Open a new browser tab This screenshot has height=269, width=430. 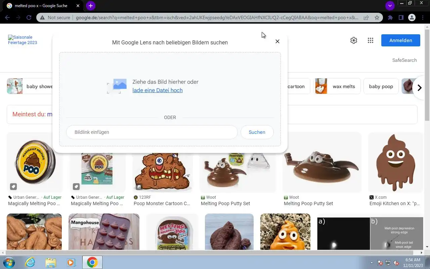tap(90, 6)
